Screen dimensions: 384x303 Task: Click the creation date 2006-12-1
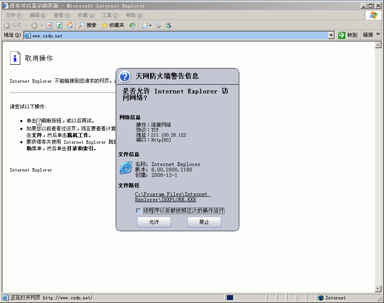tap(164, 175)
